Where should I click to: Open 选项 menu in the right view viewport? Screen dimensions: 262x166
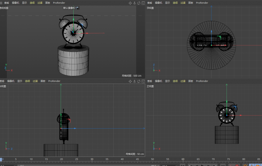tap(27, 81)
